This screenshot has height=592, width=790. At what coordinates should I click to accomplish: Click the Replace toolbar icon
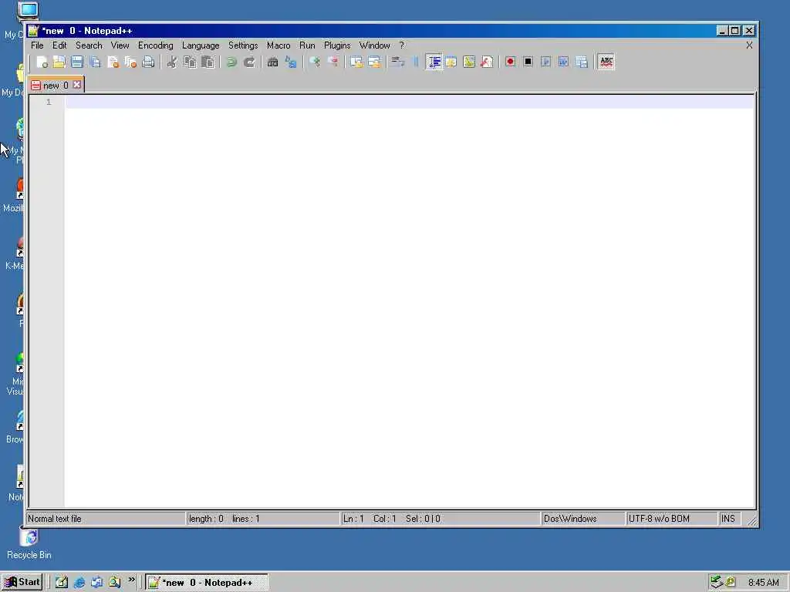coord(291,62)
